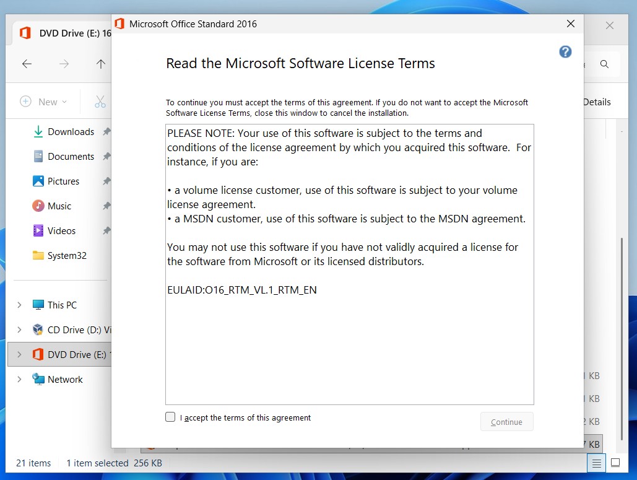
Task: Expand the Network tree item
Action: [x=19, y=379]
